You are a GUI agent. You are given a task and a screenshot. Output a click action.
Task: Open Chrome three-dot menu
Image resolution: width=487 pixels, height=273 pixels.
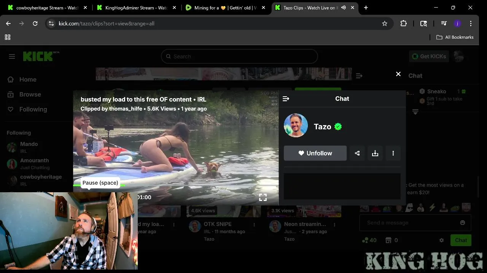click(x=471, y=24)
